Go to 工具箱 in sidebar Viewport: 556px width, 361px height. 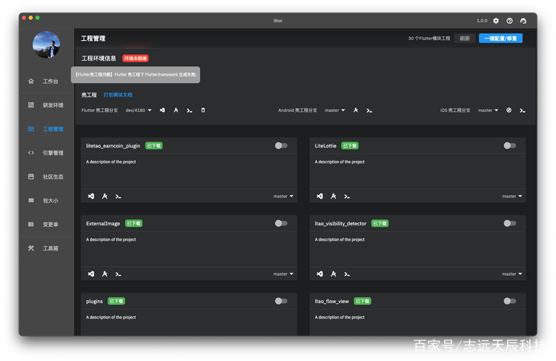click(46, 248)
